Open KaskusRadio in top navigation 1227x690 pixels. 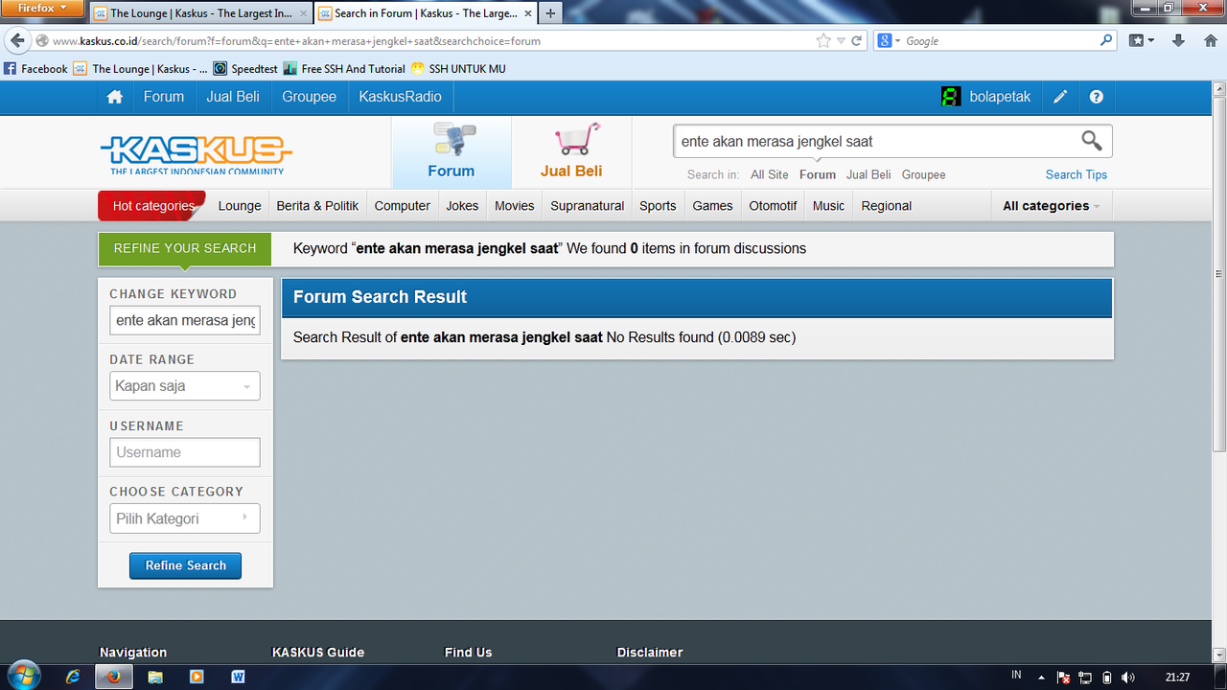pos(401,97)
